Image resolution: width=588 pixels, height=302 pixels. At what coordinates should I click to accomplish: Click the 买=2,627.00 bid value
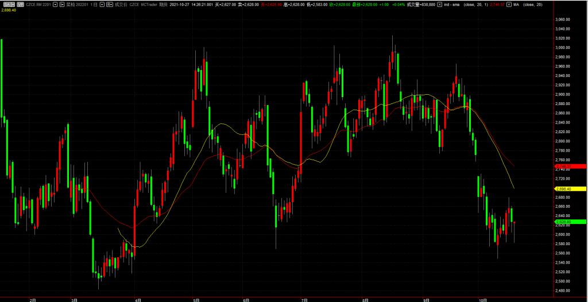225,5
